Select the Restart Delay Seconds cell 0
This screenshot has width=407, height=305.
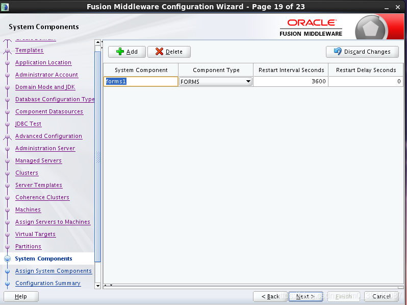pyautogui.click(x=366, y=81)
